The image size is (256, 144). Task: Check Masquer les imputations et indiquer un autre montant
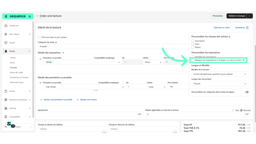point(193,60)
